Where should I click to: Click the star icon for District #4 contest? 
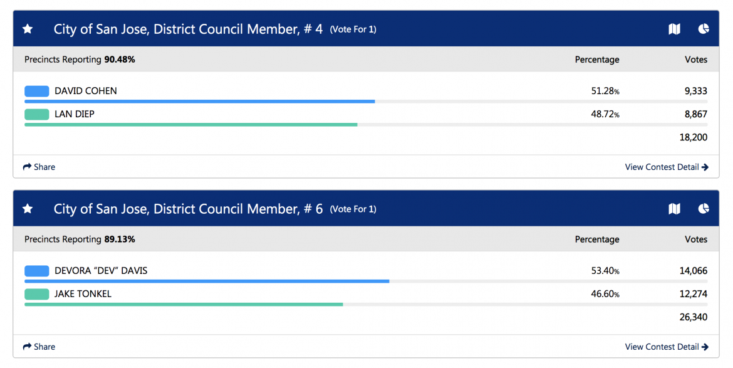click(28, 29)
